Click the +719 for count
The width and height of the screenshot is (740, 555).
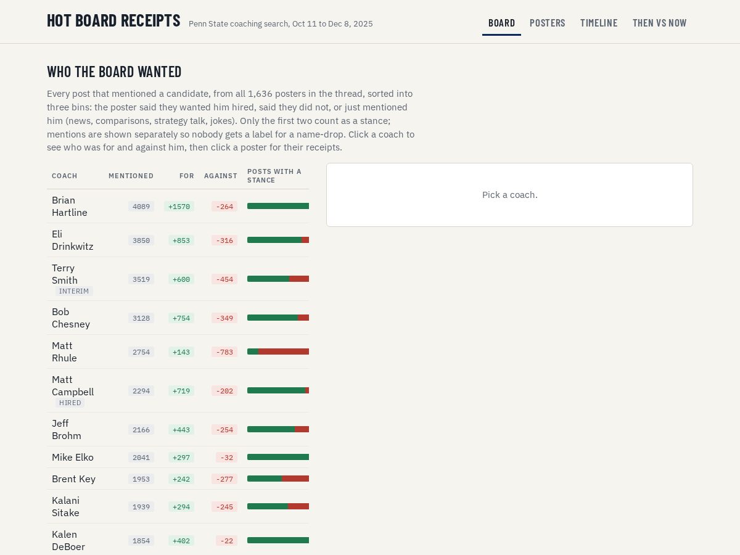[181, 391]
